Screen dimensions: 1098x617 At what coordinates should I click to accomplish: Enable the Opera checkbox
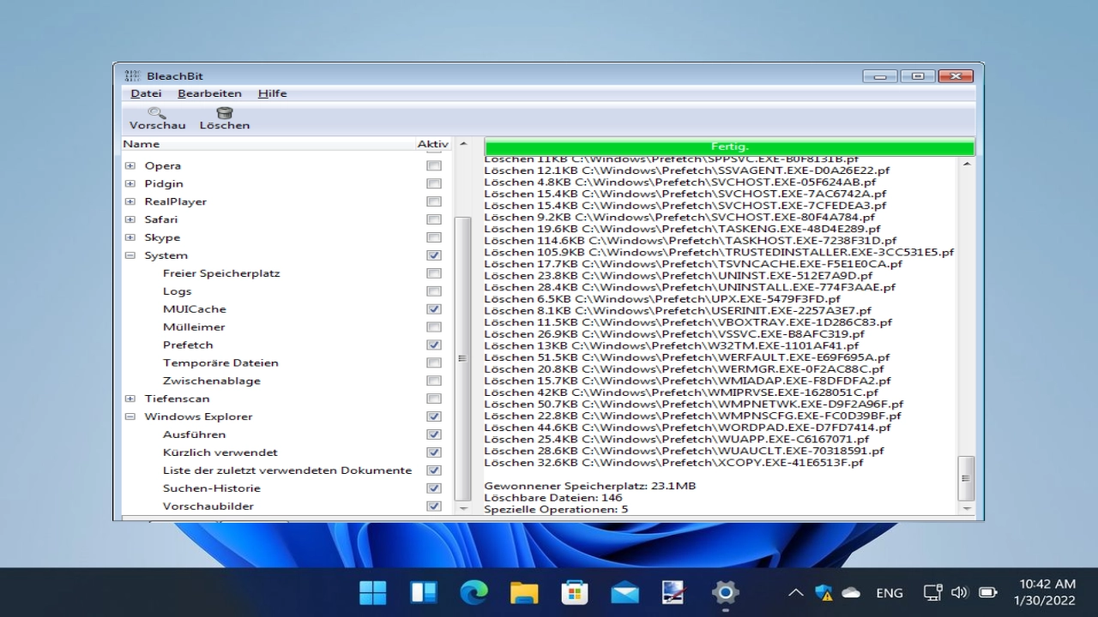[x=434, y=165]
